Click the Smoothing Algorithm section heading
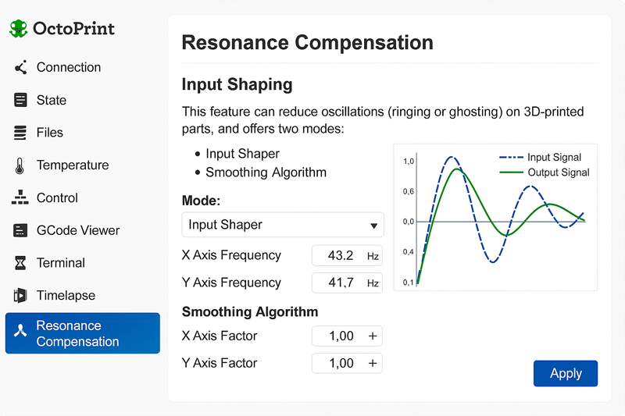 250,311
